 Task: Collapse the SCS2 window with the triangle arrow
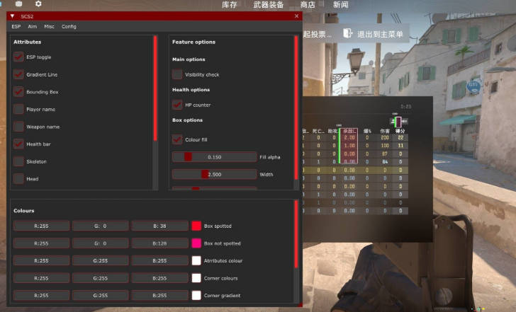tap(12, 16)
